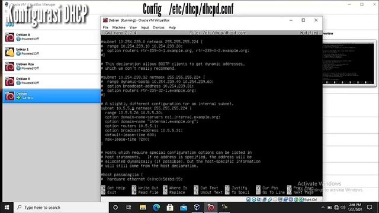The image size is (379, 213).
Task: Open shared folders status icon
Action: tap(275, 199)
